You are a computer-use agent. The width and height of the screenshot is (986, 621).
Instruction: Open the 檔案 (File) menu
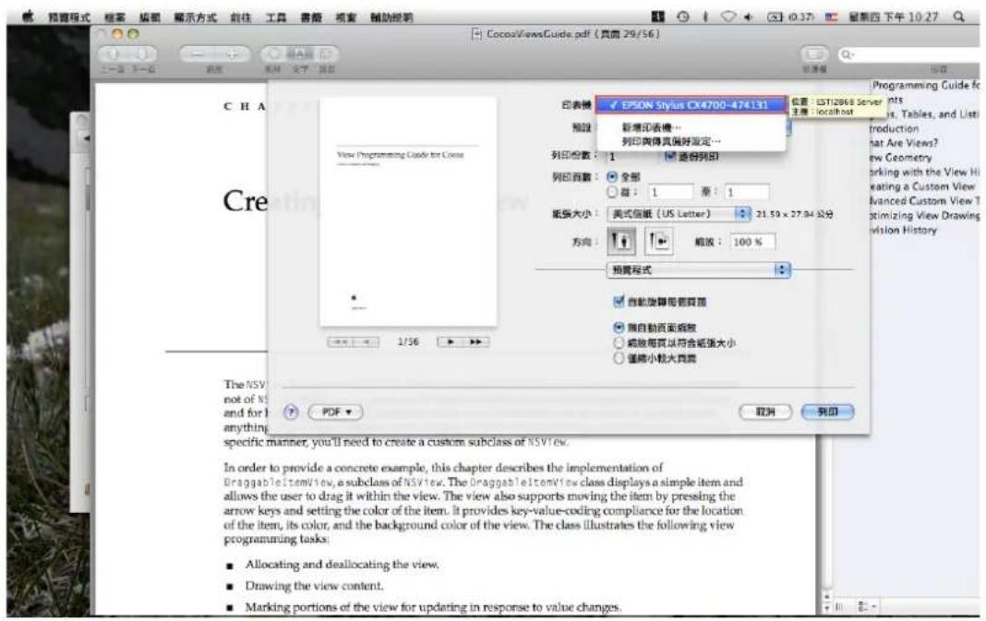pyautogui.click(x=115, y=18)
